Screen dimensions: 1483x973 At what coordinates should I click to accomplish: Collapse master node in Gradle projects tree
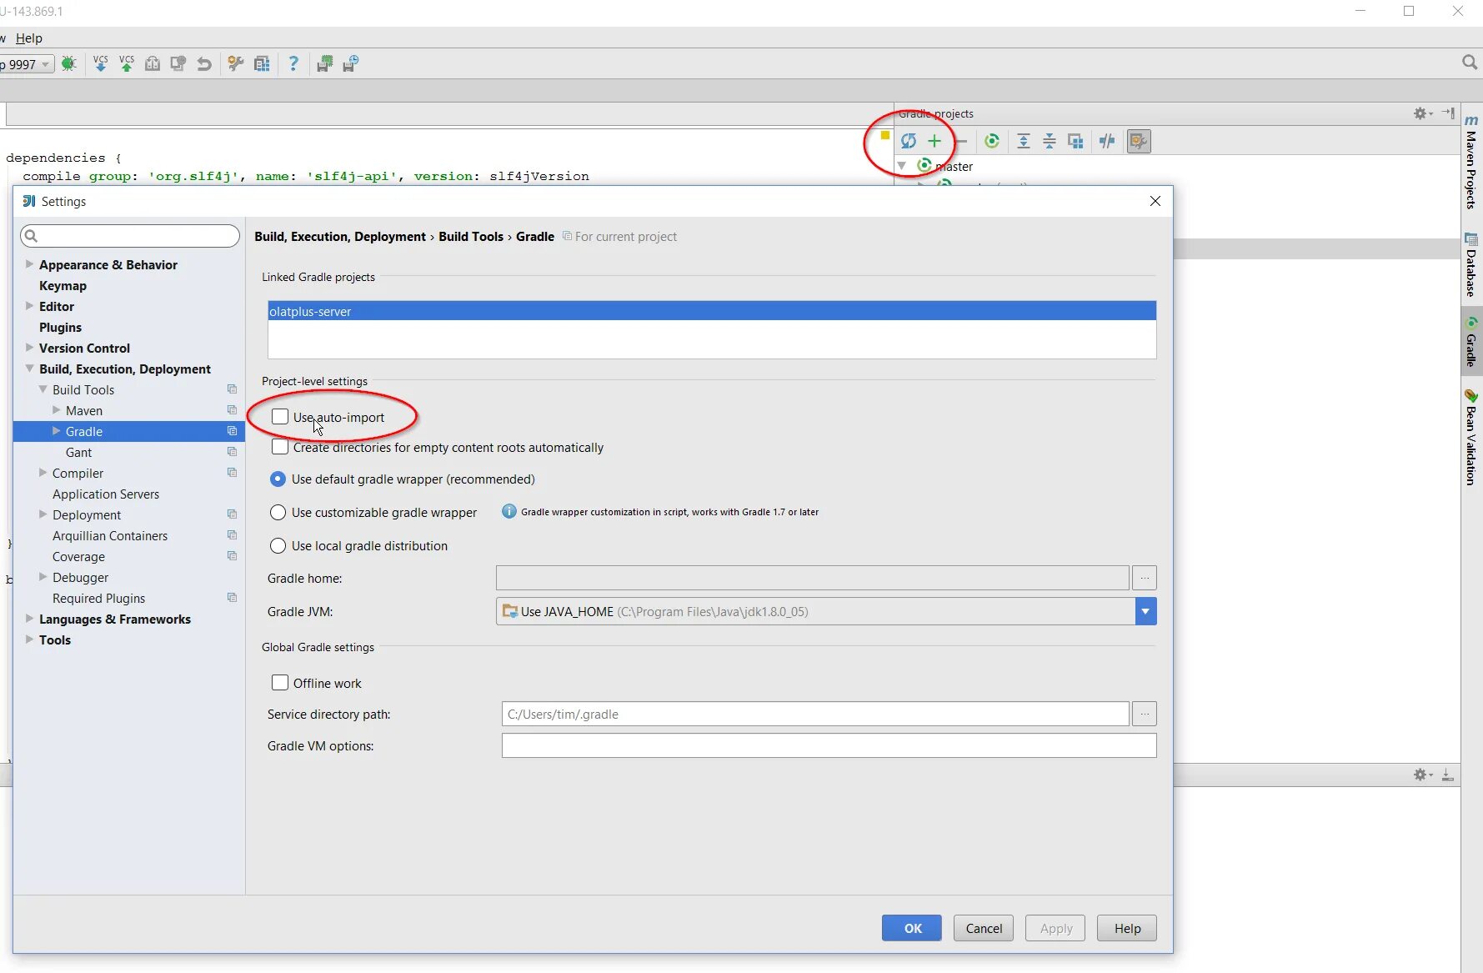pyautogui.click(x=902, y=166)
